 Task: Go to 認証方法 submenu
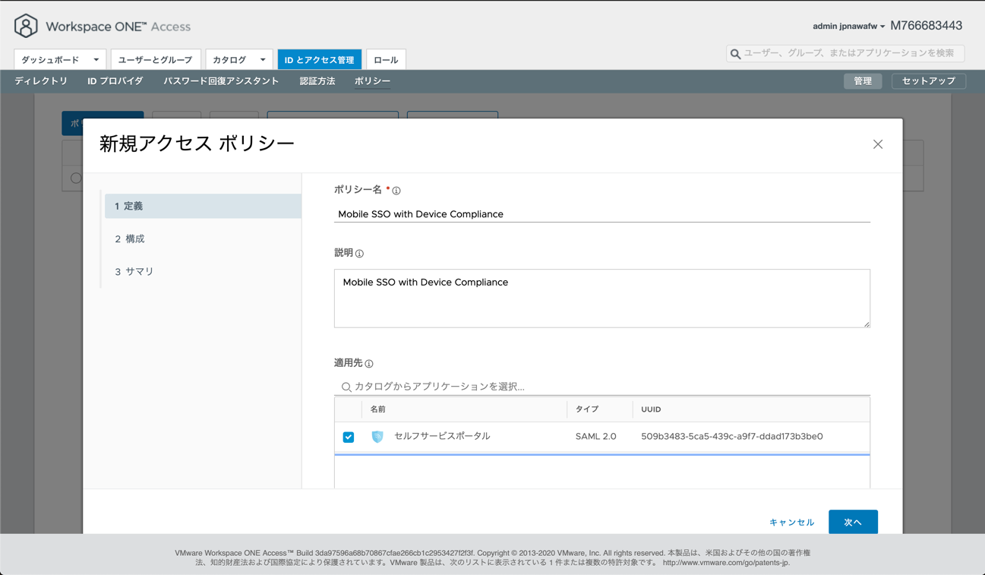(x=317, y=81)
